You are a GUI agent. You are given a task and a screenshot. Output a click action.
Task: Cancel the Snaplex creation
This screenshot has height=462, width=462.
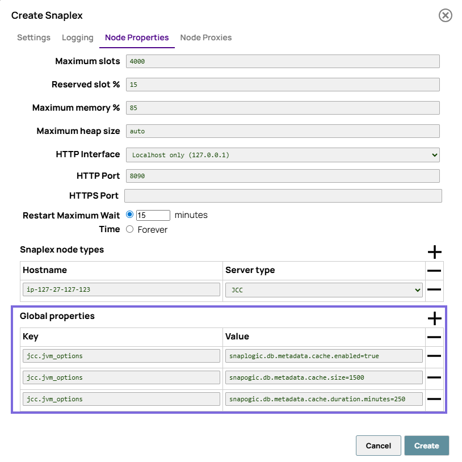(x=378, y=446)
